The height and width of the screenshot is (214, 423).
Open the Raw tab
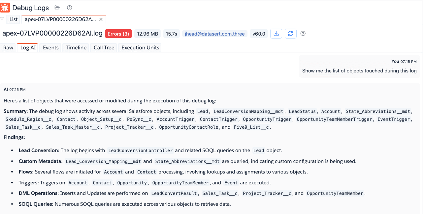point(8,48)
